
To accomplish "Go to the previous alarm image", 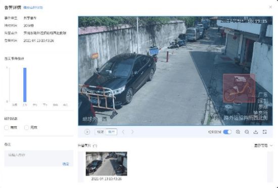I will [x=123, y=132].
